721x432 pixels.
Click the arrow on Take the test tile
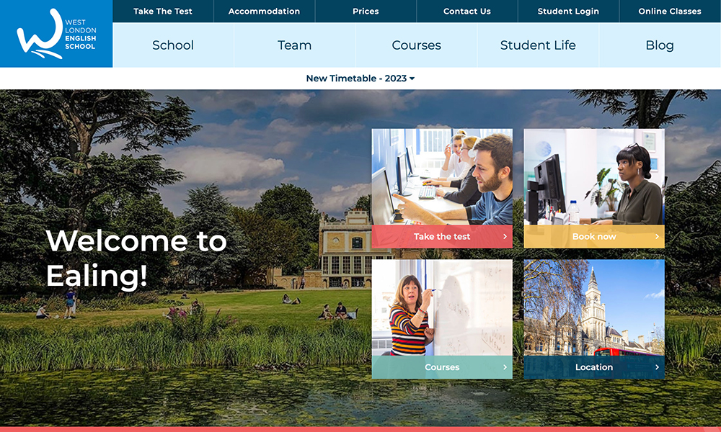[505, 236]
